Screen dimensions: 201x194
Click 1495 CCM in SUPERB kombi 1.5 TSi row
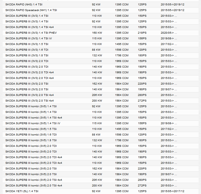click(x=122, y=129)
